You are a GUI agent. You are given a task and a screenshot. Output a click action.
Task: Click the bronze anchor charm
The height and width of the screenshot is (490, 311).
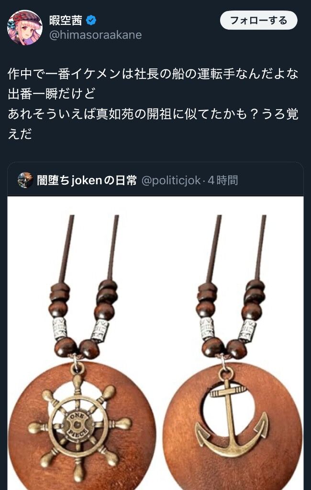point(232,421)
